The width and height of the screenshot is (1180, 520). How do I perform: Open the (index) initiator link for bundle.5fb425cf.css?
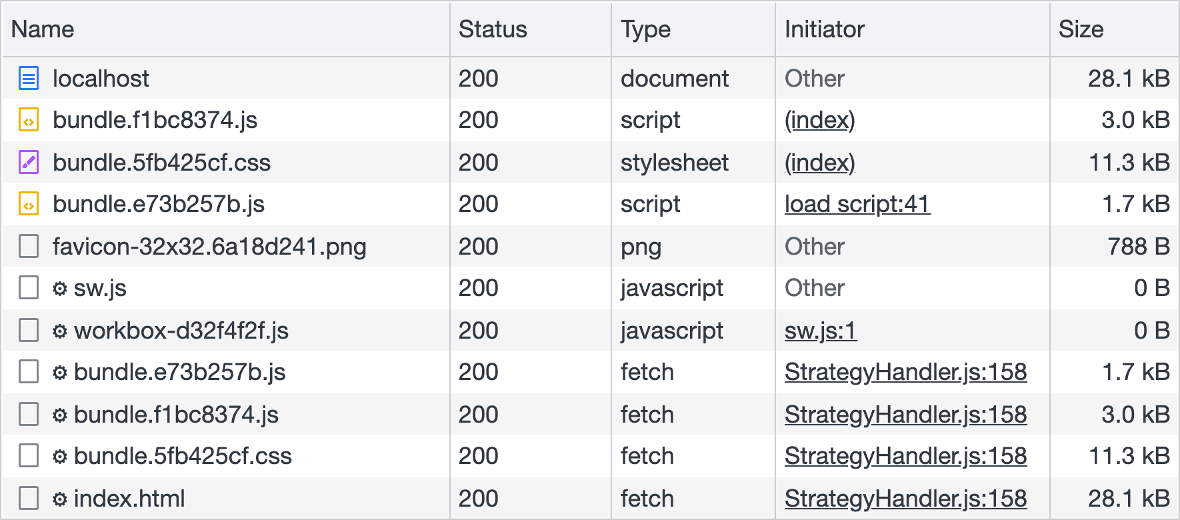click(x=819, y=162)
